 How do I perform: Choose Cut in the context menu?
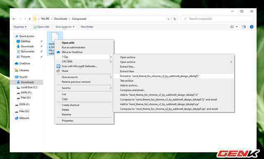click(84, 94)
